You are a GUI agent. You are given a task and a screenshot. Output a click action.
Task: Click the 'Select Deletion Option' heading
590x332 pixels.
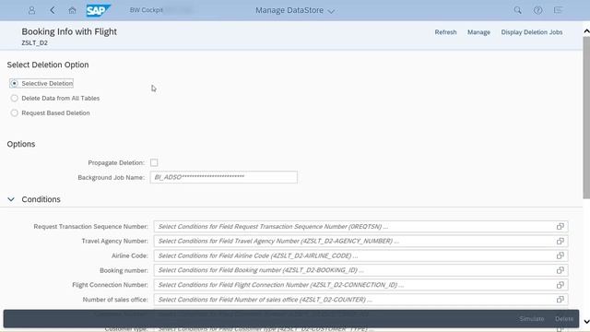click(48, 65)
